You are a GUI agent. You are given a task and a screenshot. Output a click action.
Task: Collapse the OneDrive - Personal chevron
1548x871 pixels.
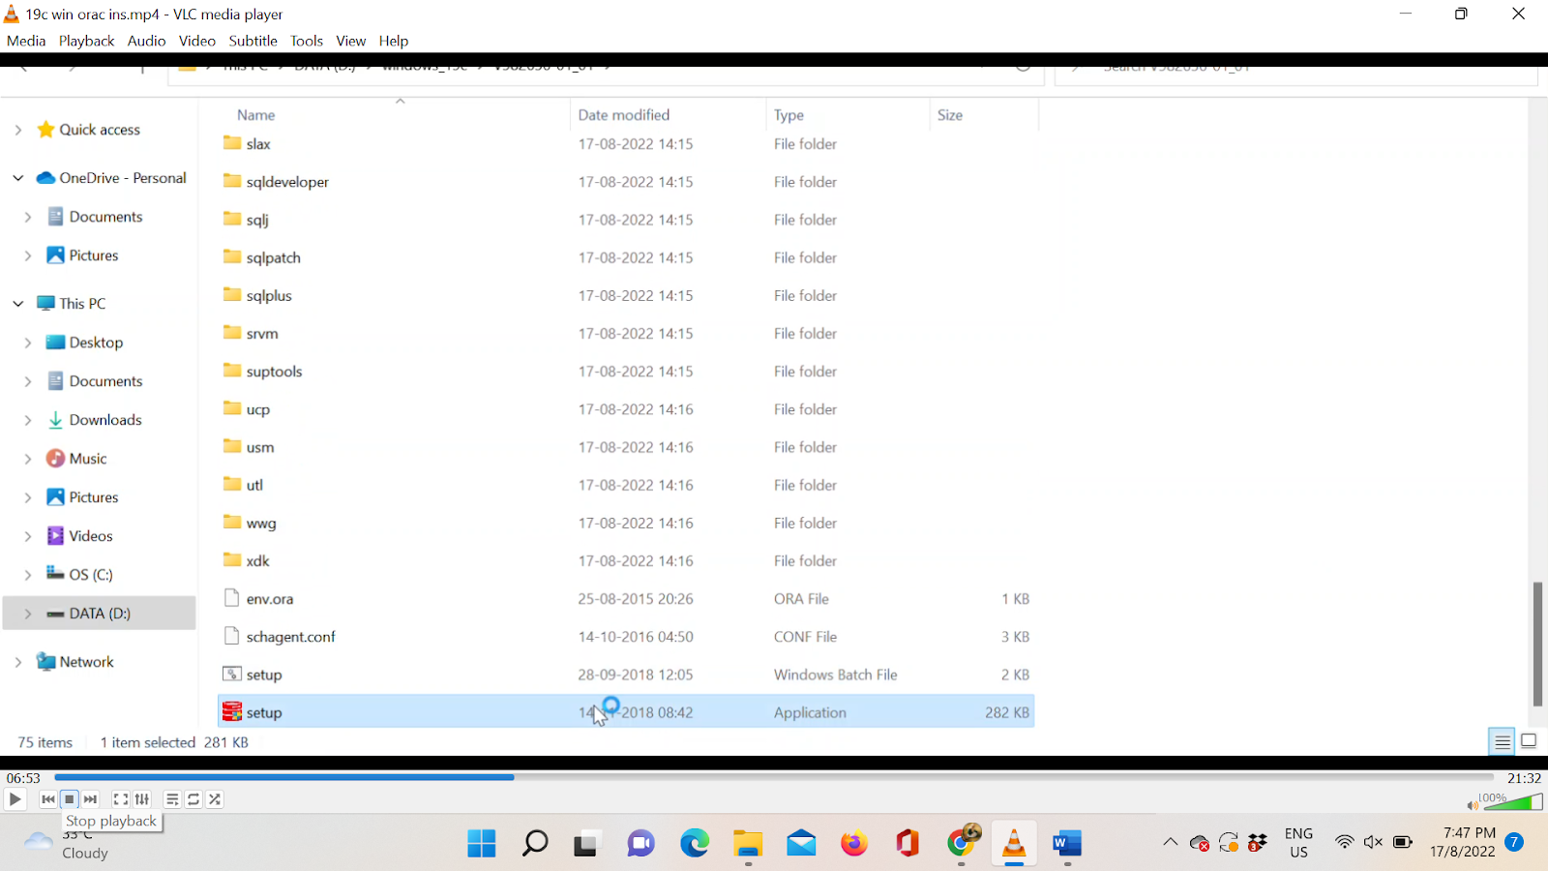tap(18, 178)
